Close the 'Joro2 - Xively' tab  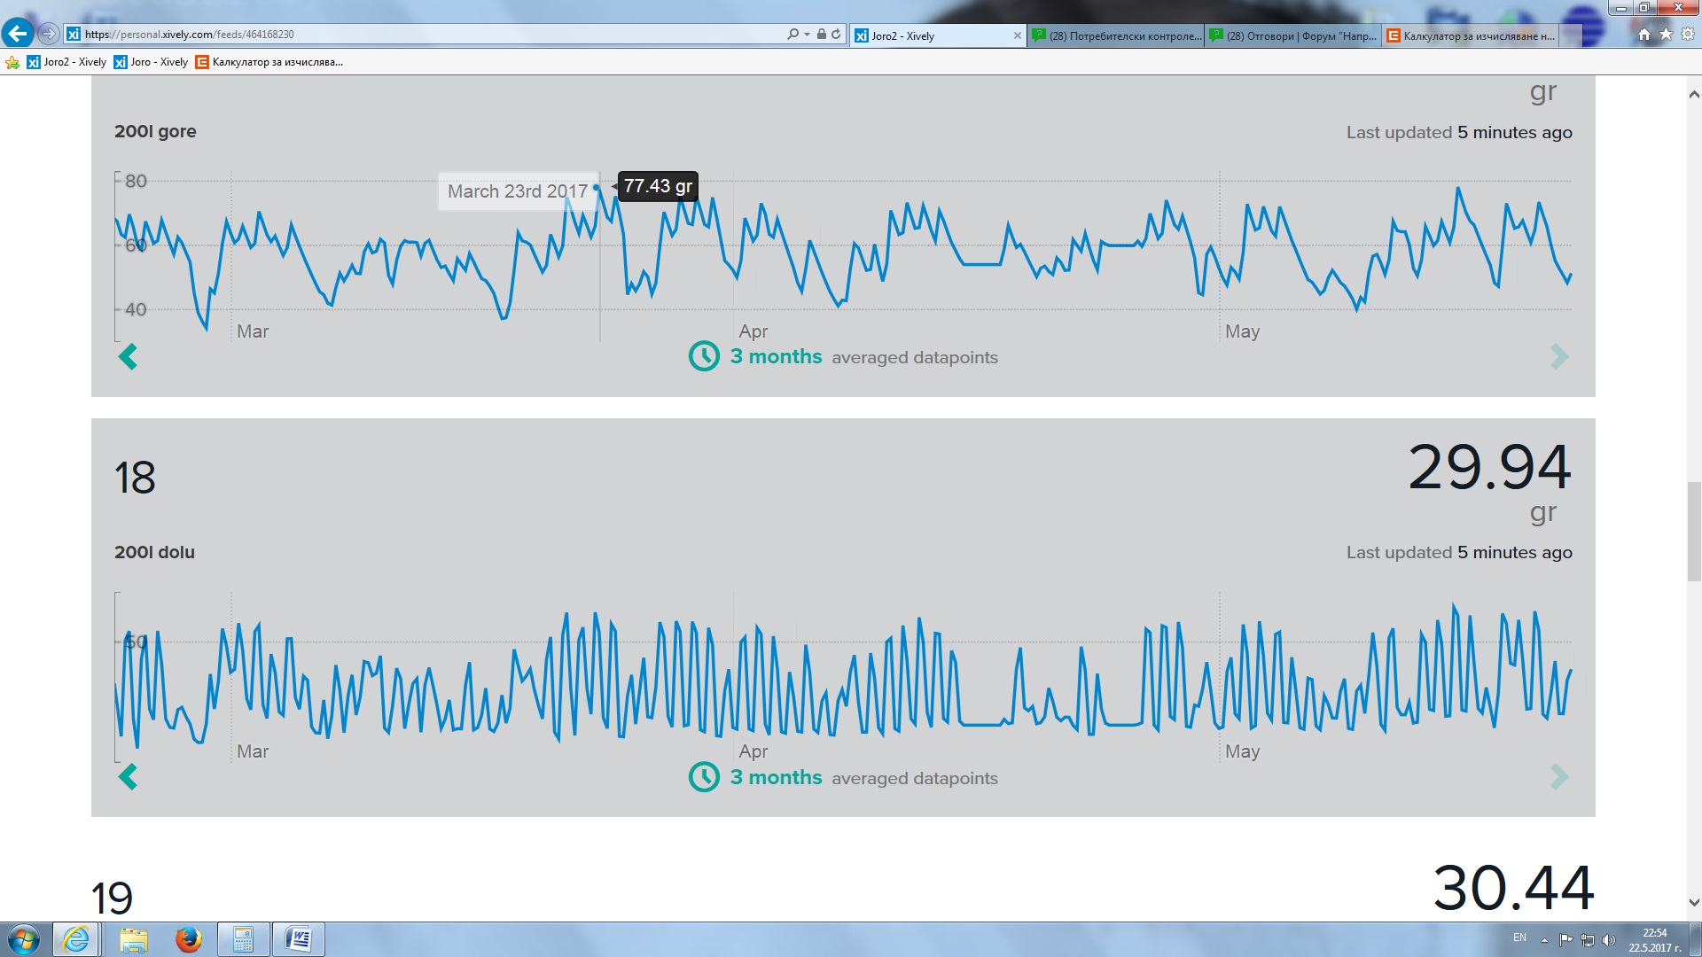[x=1017, y=35]
